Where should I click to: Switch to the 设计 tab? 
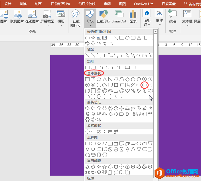[x=8, y=4]
